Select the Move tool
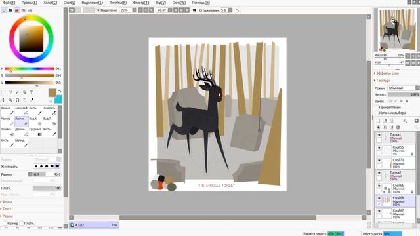The image size is (420, 236). (x=3, y=100)
